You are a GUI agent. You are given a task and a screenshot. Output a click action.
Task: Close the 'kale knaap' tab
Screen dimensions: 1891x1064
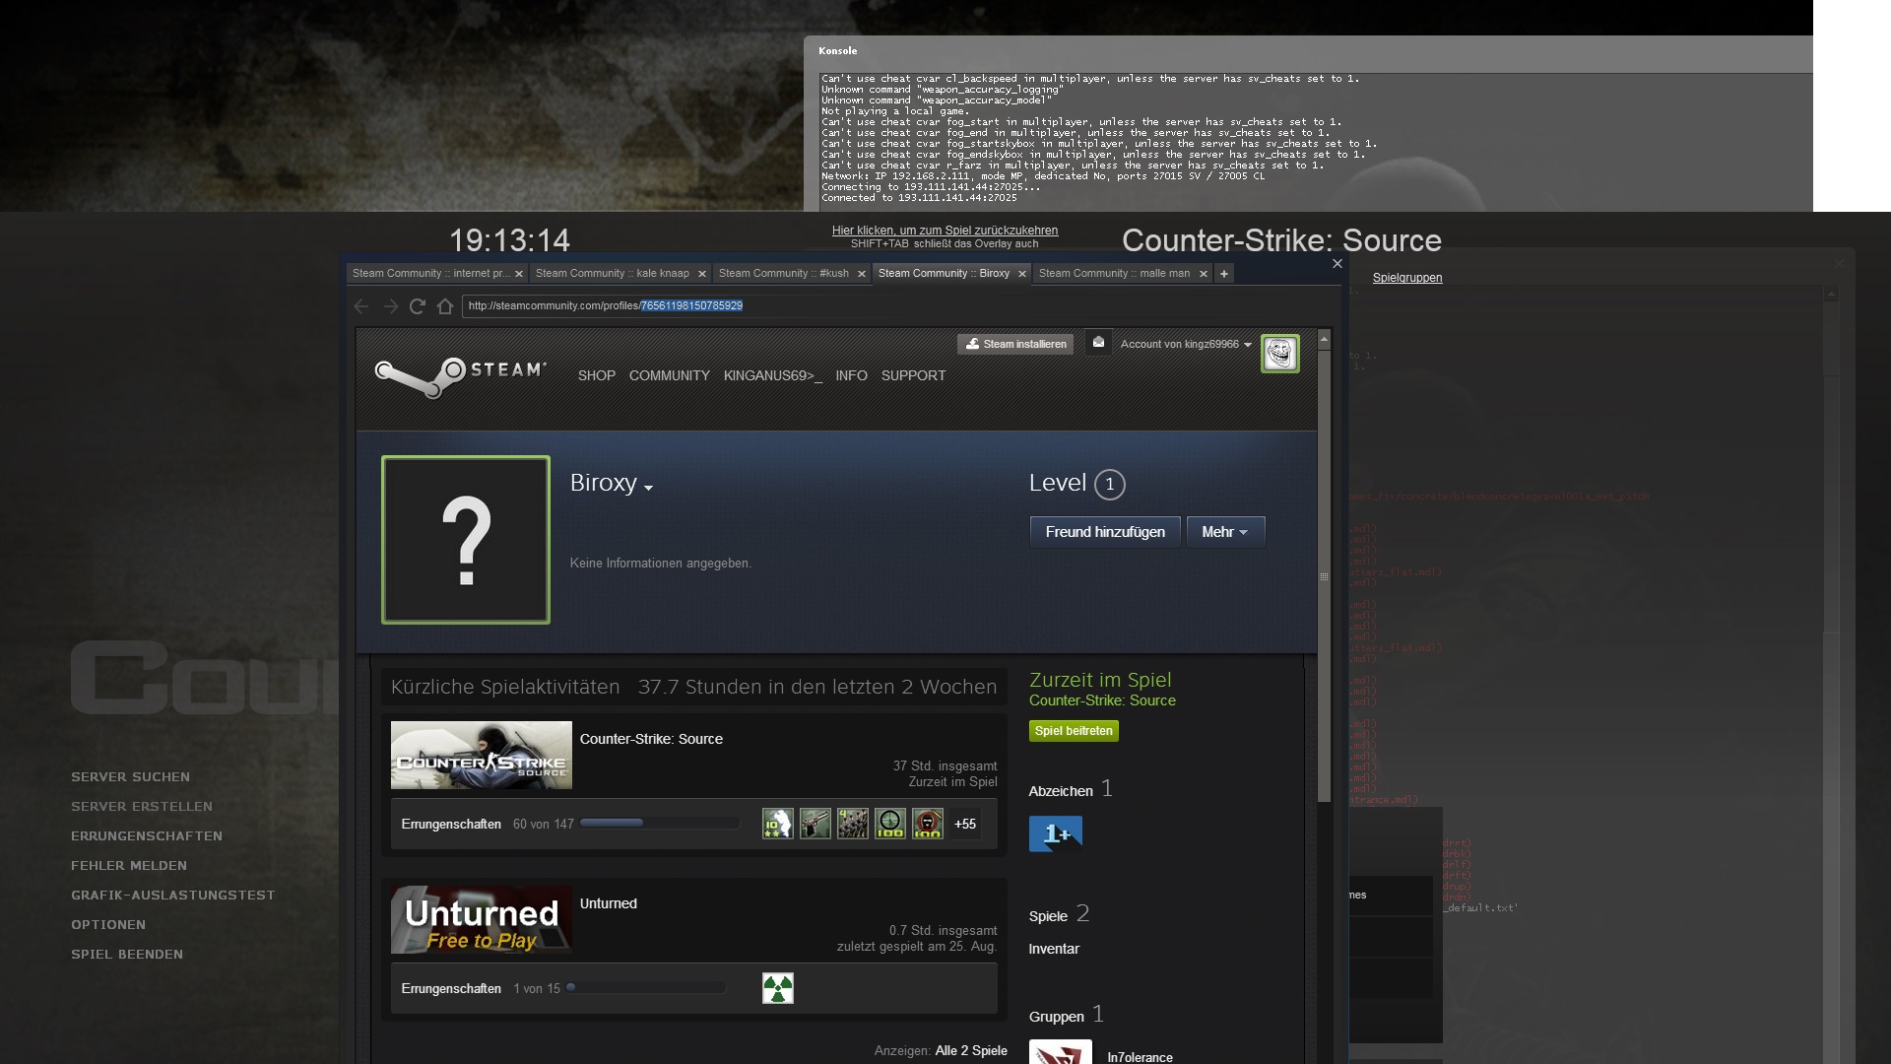[702, 274]
